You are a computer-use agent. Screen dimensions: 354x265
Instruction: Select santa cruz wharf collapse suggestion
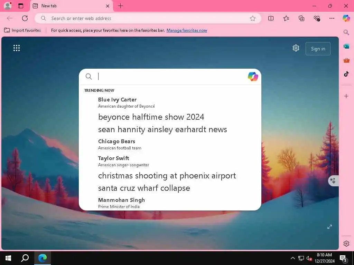[x=170, y=188]
